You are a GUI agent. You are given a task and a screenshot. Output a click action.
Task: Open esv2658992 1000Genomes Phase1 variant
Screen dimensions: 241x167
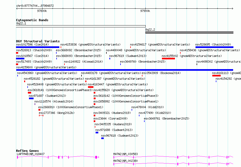[x=126, y=101]
